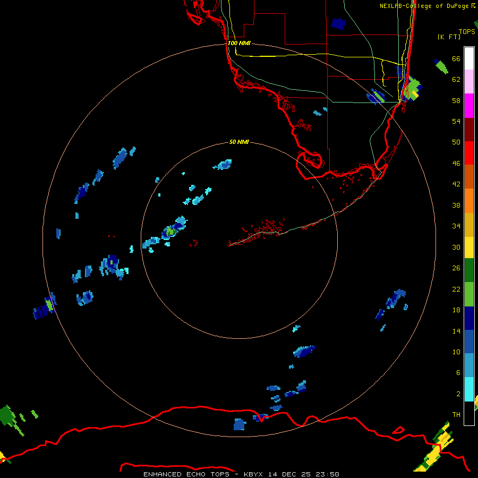This screenshot has height=478, width=478.
Task: Pick the light pink legend swatch
Action: [469, 82]
